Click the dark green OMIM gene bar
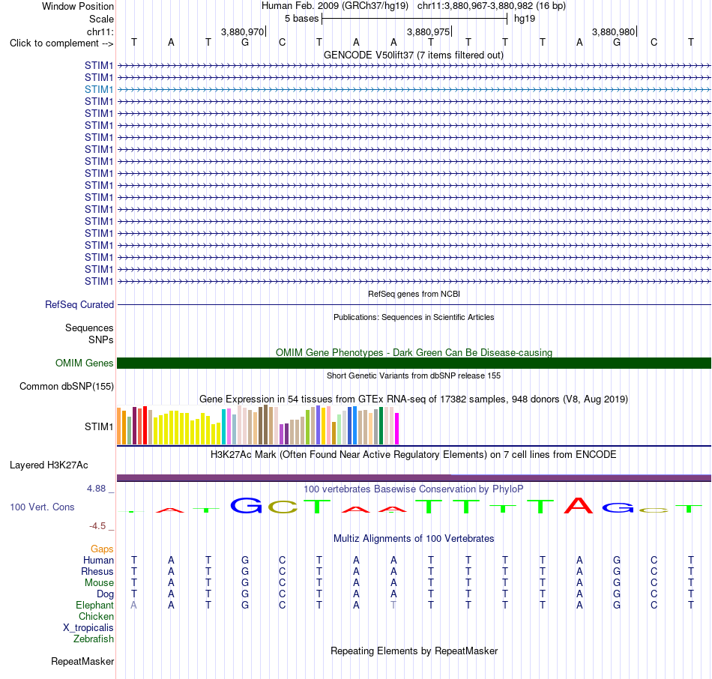Viewport: 712px width, 679px height. (x=414, y=363)
